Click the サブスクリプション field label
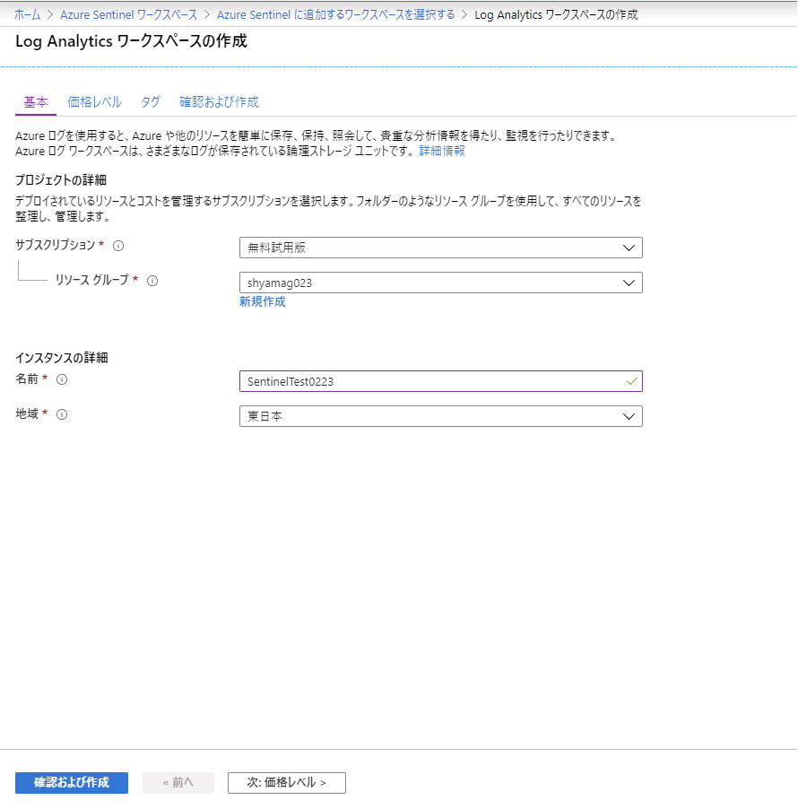The image size is (798, 809). (56, 245)
